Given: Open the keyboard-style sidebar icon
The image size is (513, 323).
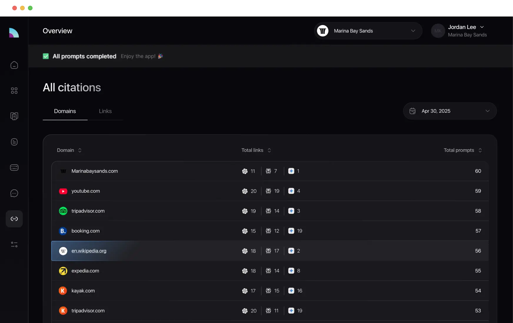Looking at the screenshot, I should pos(14,167).
